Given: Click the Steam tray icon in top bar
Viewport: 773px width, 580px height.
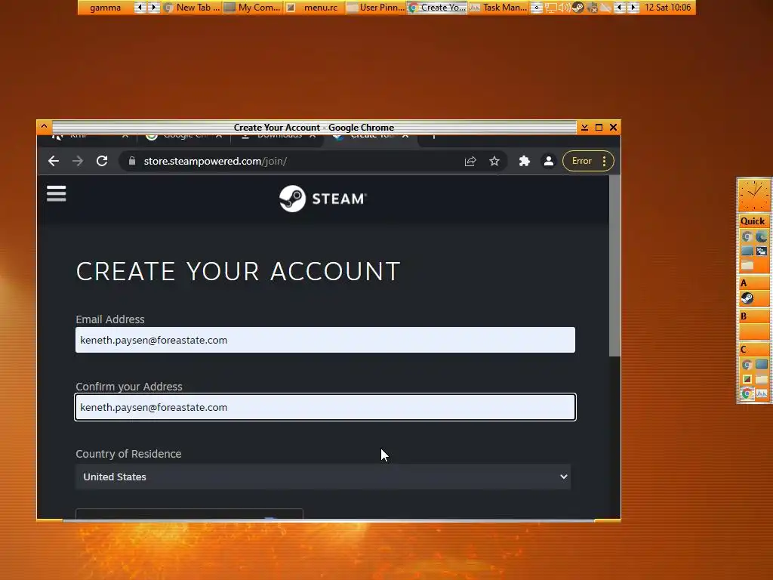Looking at the screenshot, I should 578,8.
